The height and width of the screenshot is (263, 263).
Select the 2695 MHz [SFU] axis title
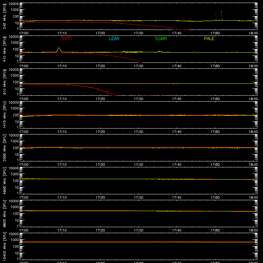coord(5,148)
